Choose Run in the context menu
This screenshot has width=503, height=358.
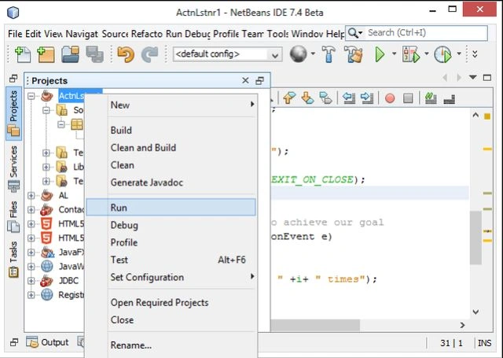pos(171,208)
